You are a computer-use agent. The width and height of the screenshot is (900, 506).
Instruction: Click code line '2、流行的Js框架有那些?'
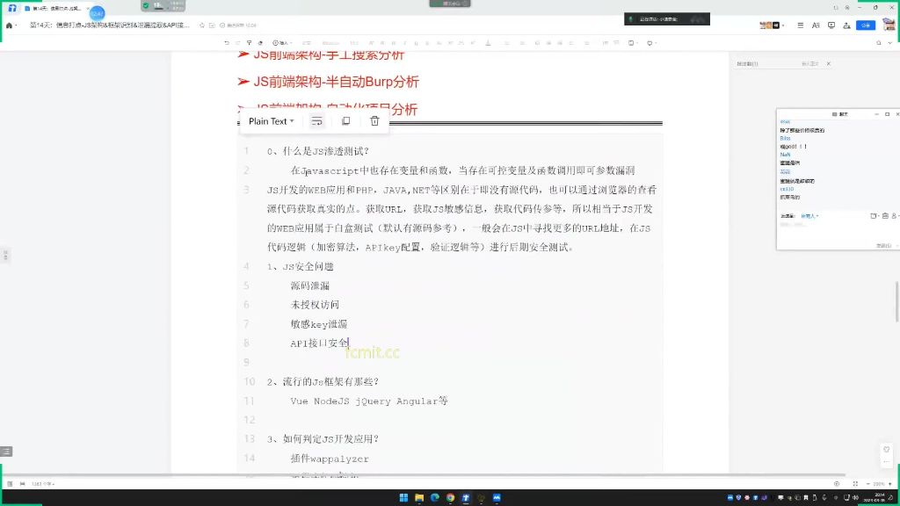pyautogui.click(x=323, y=381)
